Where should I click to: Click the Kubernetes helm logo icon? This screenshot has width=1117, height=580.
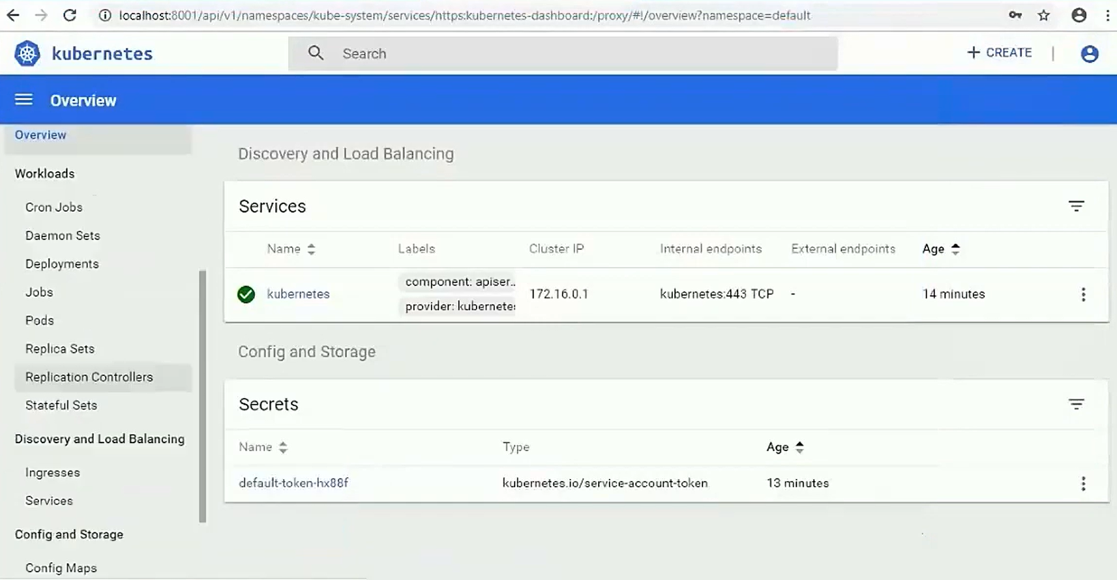point(27,53)
